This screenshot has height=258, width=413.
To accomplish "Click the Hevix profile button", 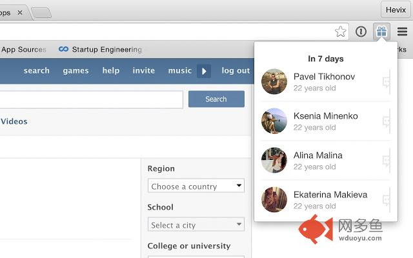I will (396, 10).
